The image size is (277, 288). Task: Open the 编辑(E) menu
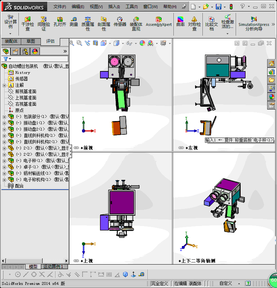pyautogui.click(x=78, y=7)
